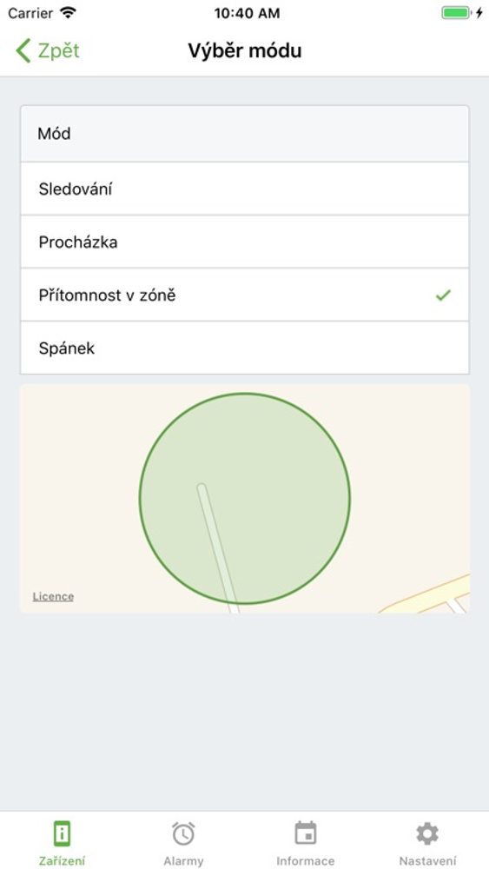
Task: Tap the Wi-Fi signal icon in status bar
Action: (x=68, y=13)
